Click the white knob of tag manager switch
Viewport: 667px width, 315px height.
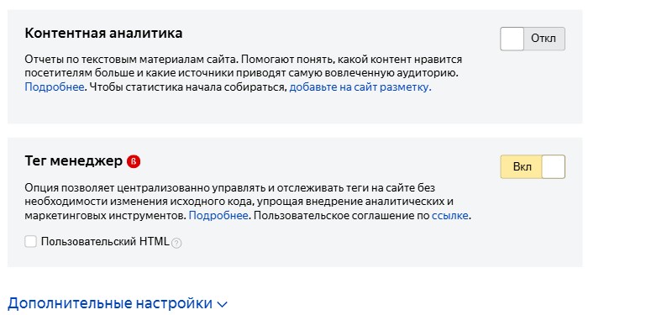554,166
